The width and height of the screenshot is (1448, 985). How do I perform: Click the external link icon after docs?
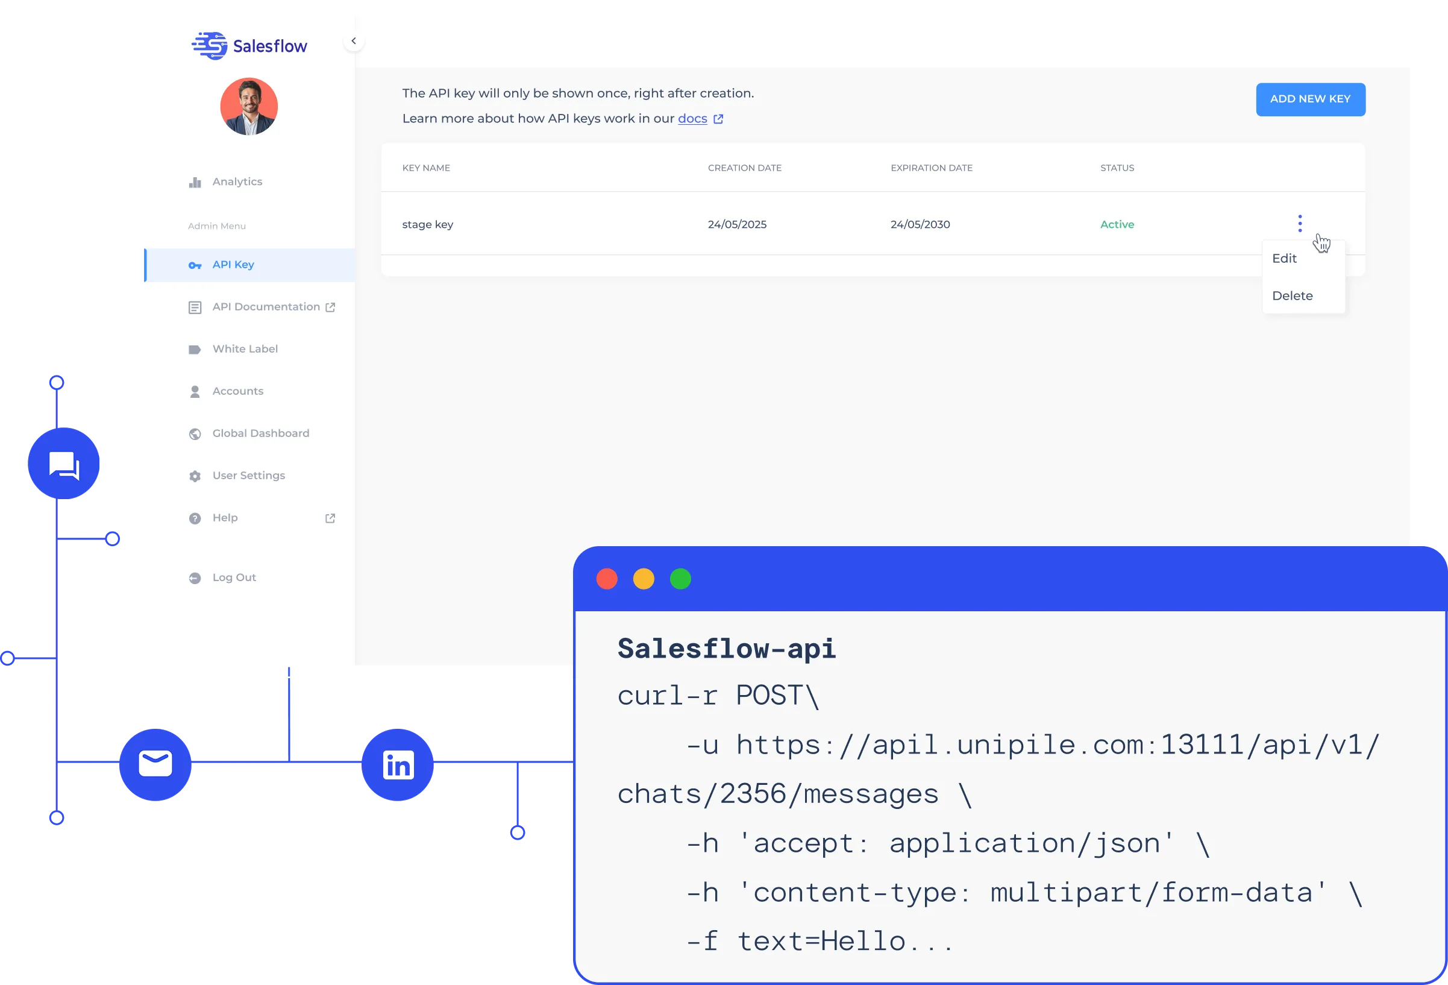(718, 119)
